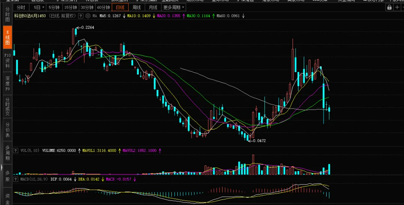Switch to 周线 weekly tab

click(x=137, y=7)
